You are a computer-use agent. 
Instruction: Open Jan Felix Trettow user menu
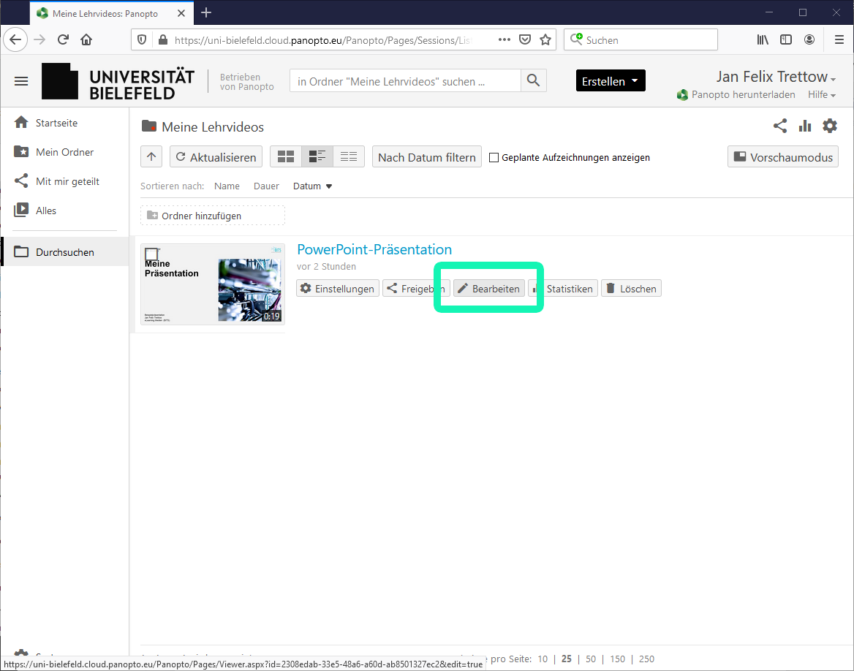point(776,77)
